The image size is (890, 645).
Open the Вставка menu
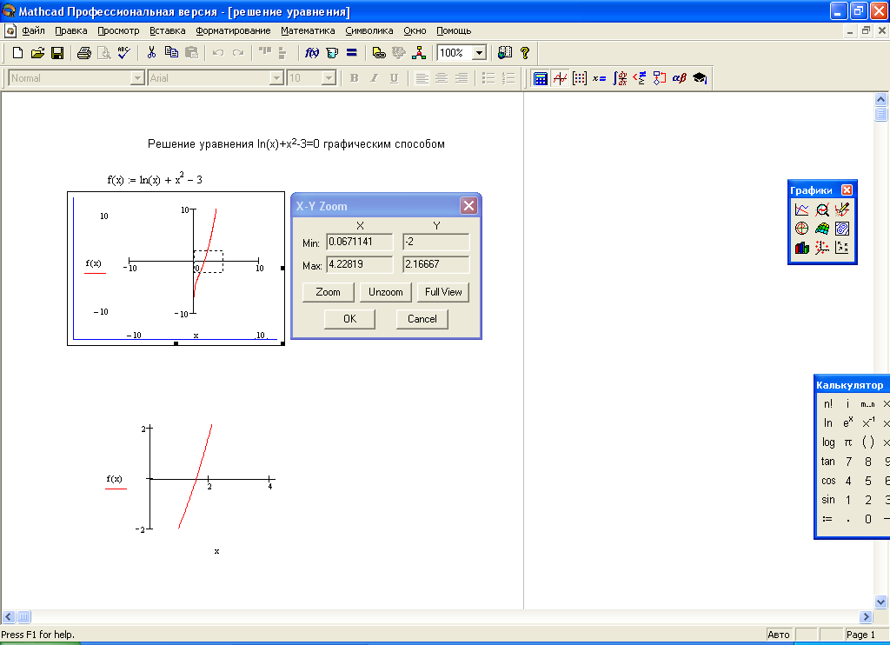168,30
